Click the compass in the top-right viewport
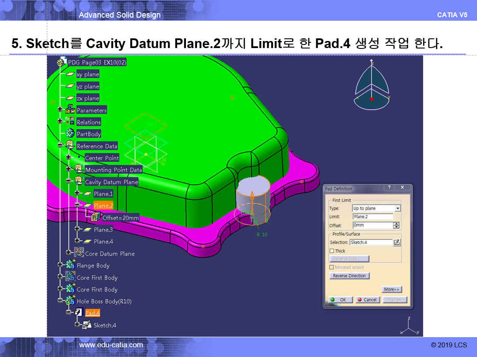 click(x=372, y=86)
